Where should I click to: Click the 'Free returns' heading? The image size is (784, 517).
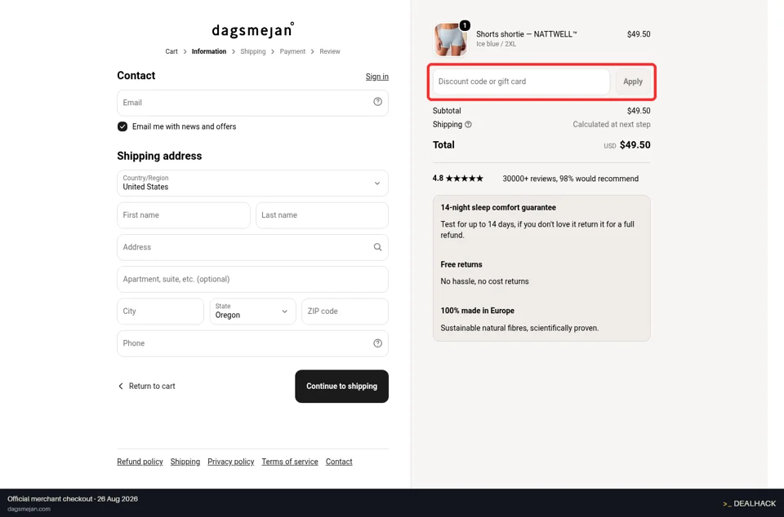click(461, 264)
